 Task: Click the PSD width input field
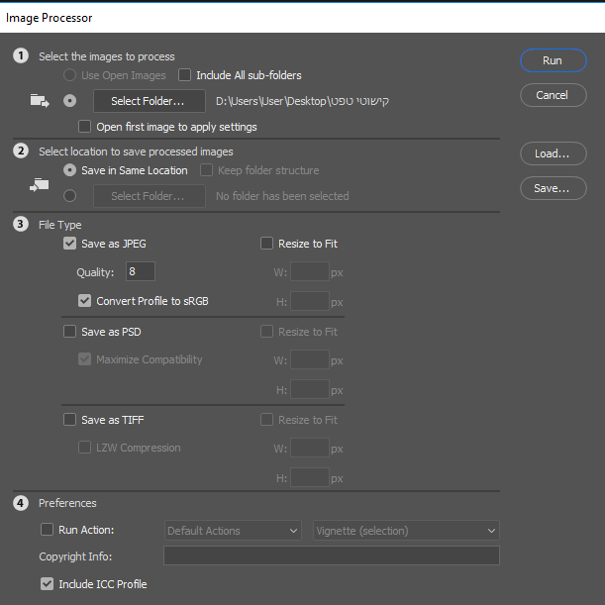(310, 359)
